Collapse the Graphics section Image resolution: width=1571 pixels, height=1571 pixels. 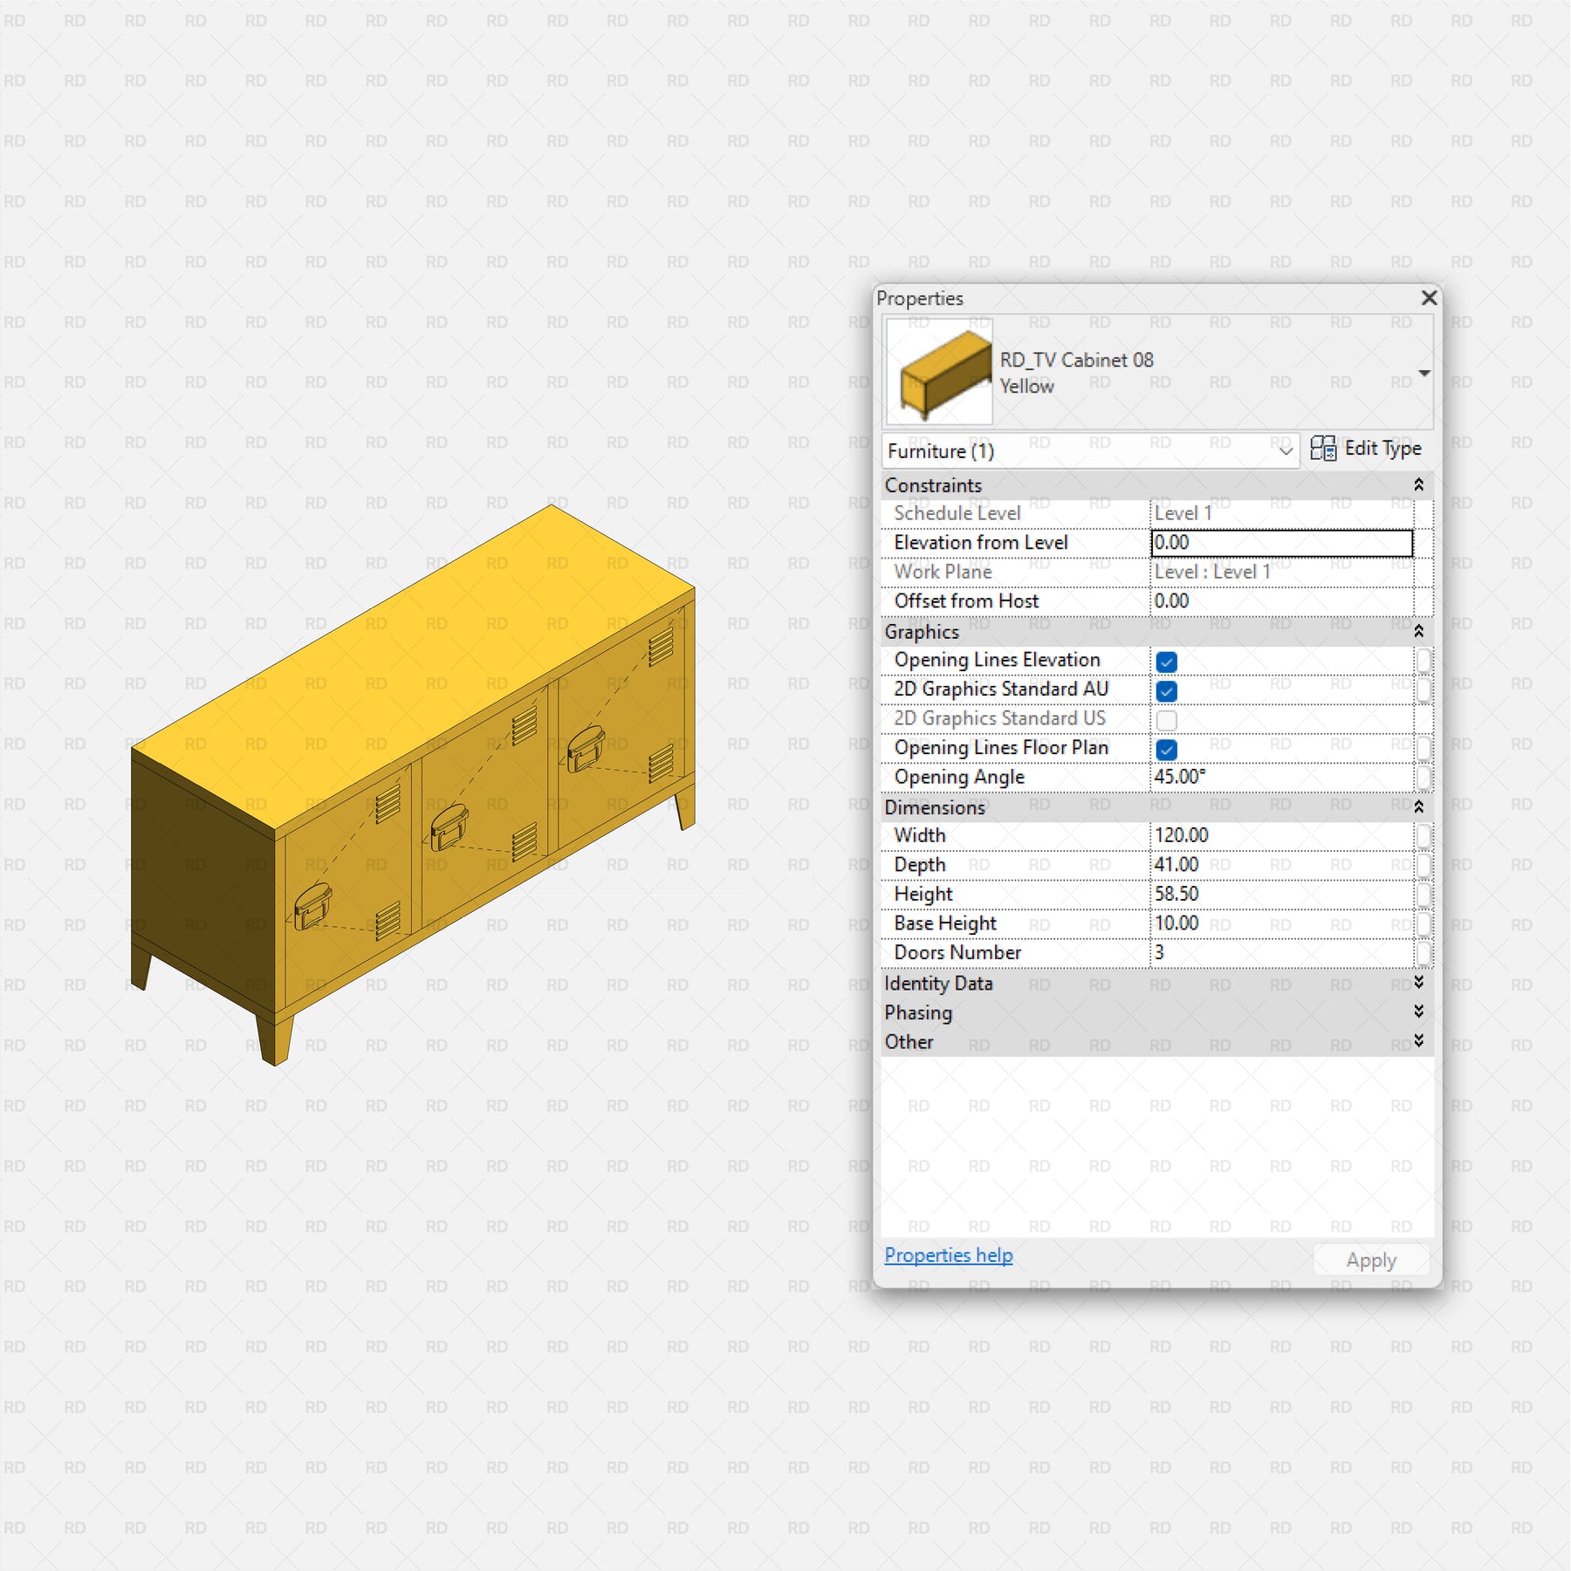point(1418,631)
